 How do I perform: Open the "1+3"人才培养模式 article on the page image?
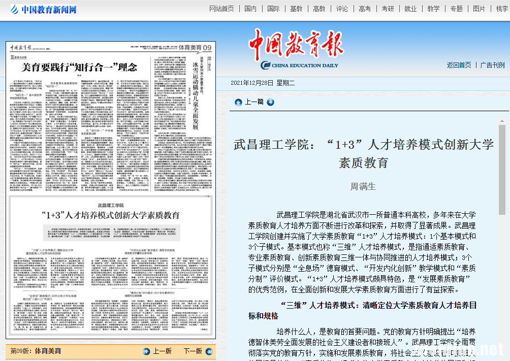111,215
